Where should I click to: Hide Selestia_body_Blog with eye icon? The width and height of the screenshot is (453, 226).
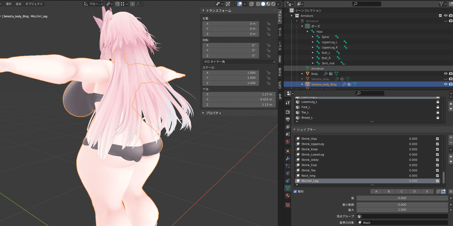[446, 85]
